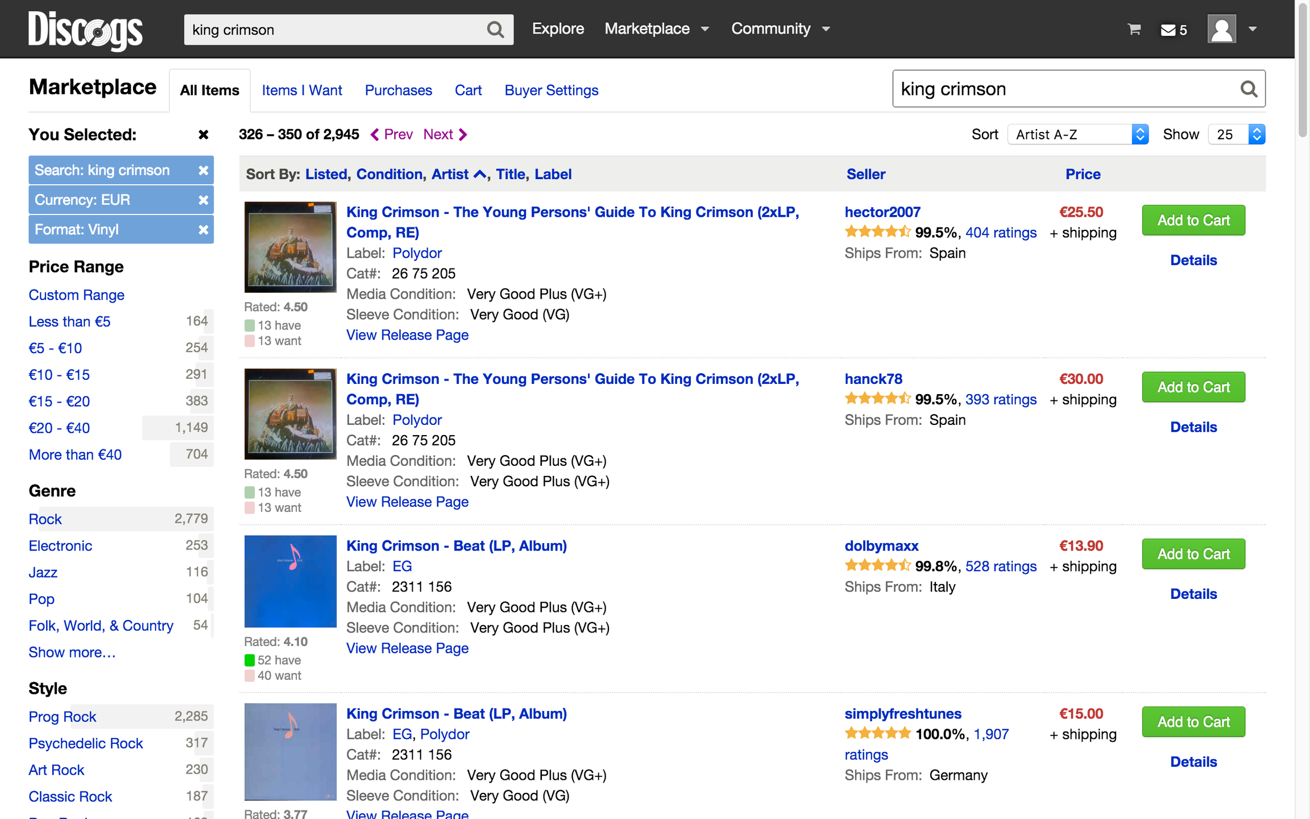Open the Sort Artist A-Z dropdown
The image size is (1310, 819).
[1078, 134]
